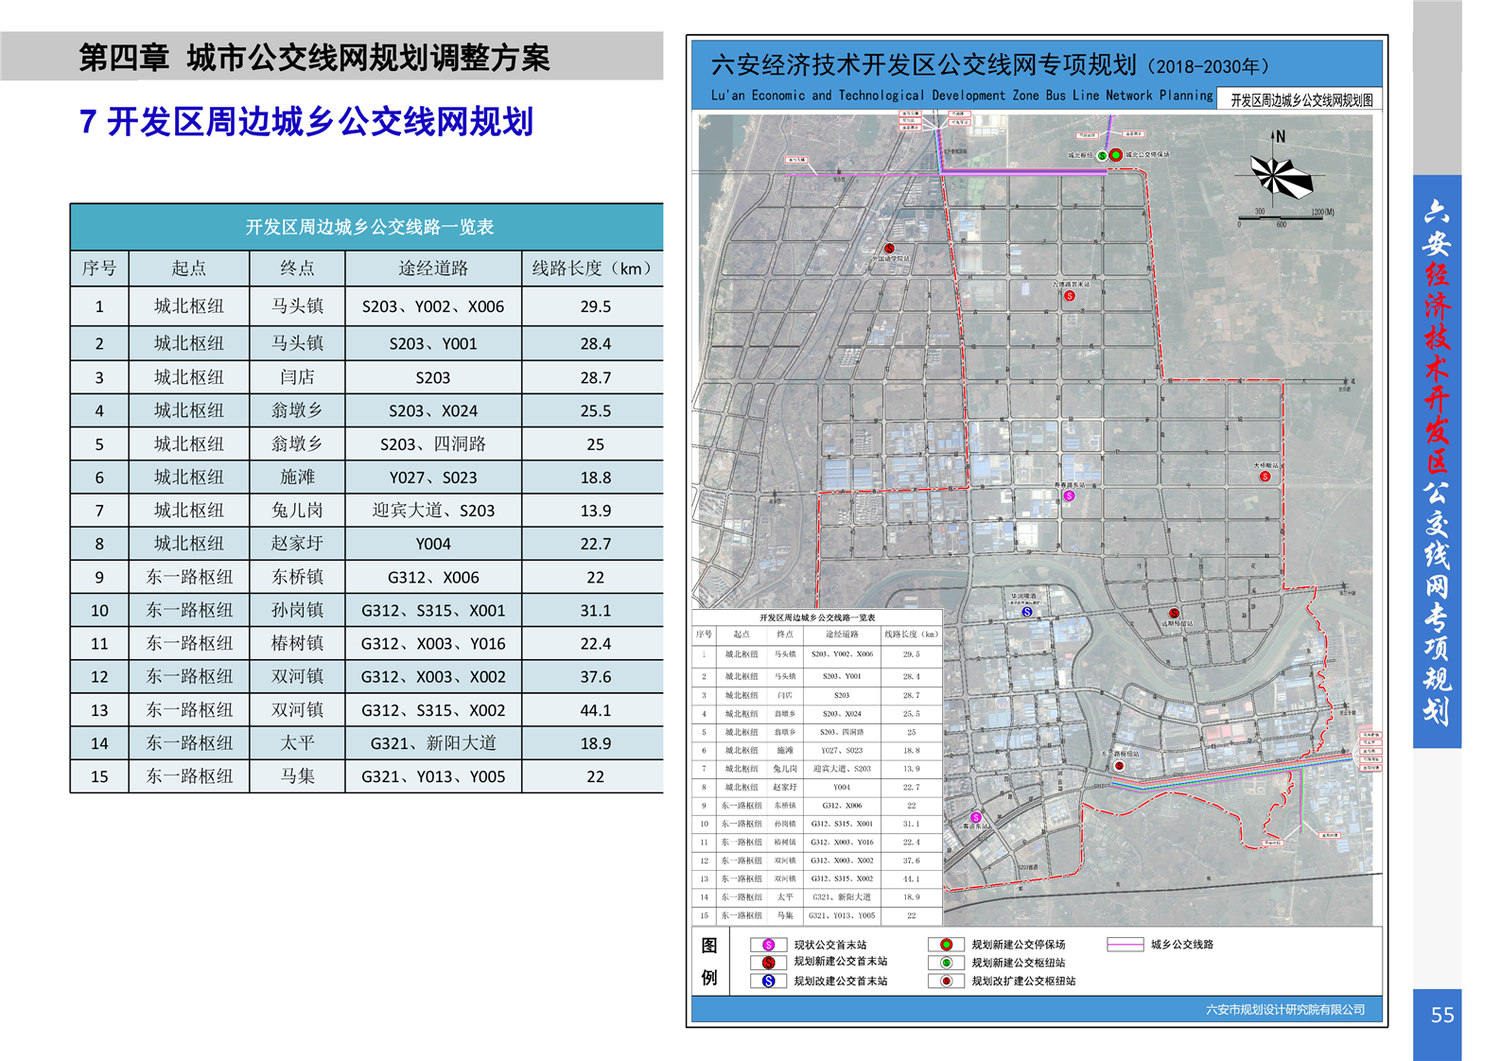Click the destination 东桥镇 in large table row 9

coord(297,577)
